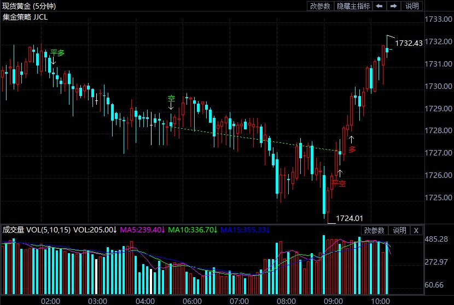Click the 1730.00 price axis label
This screenshot has height=305, width=454.
438,86
